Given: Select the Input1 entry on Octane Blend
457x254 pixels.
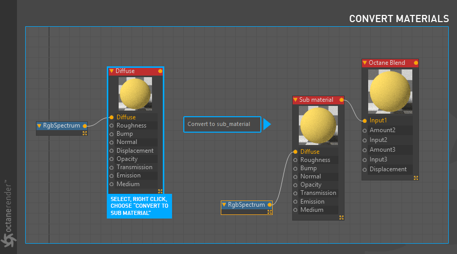Looking at the screenshot, I should coord(378,120).
